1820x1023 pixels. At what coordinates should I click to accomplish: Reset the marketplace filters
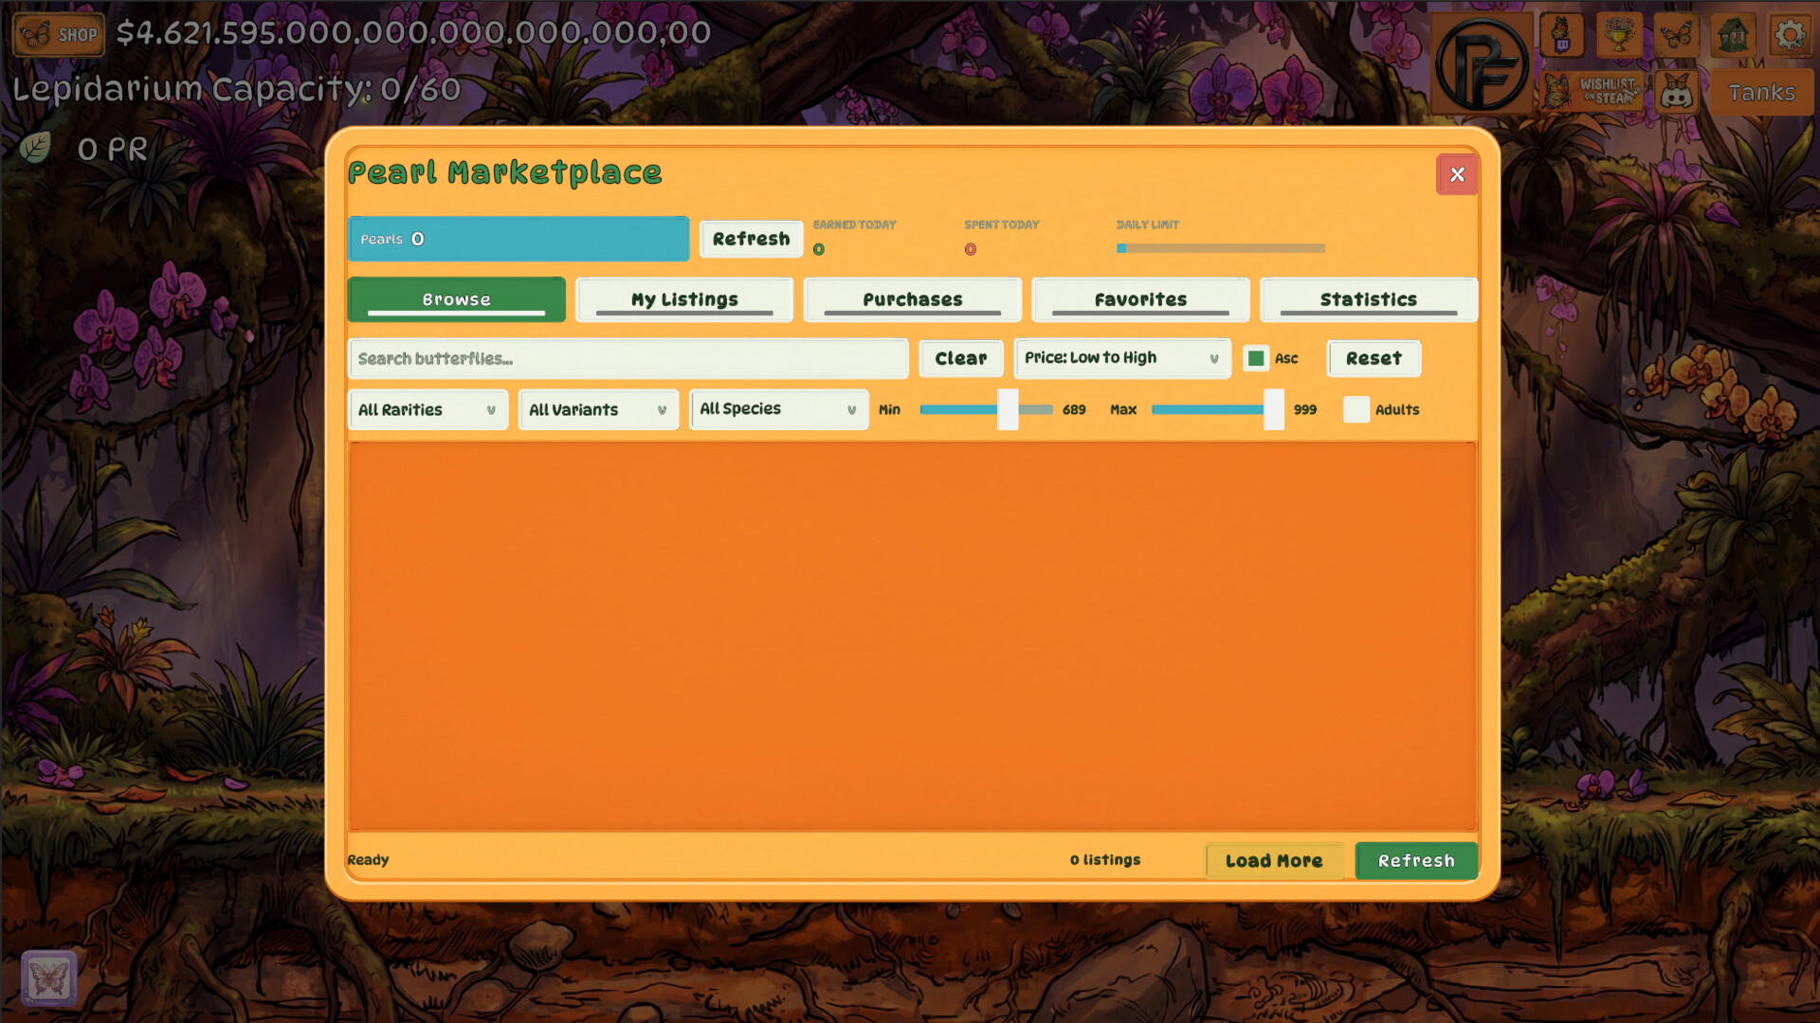(x=1374, y=358)
